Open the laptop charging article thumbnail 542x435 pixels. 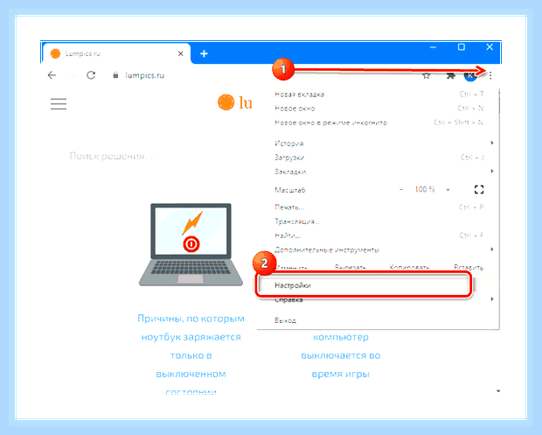point(191,245)
